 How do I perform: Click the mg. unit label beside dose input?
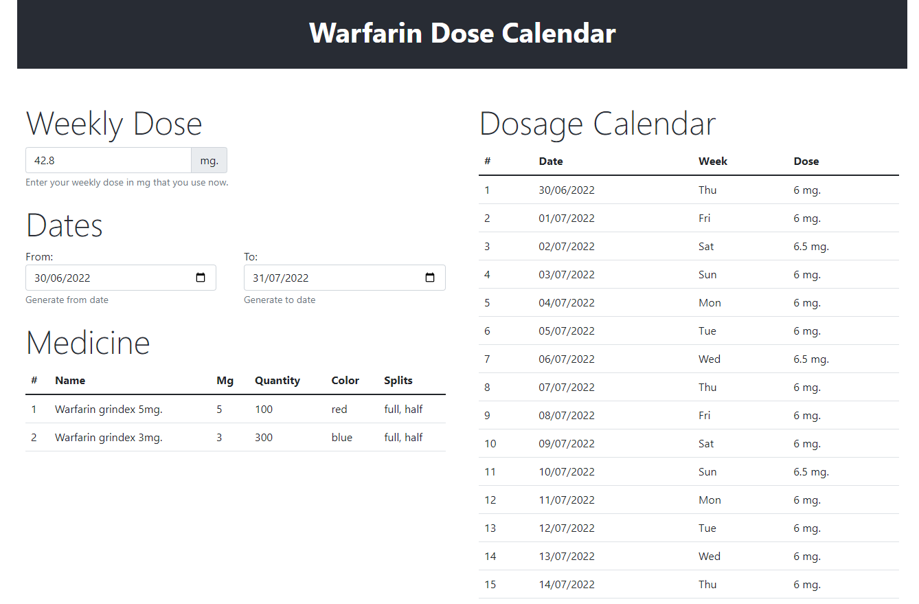[x=209, y=161]
